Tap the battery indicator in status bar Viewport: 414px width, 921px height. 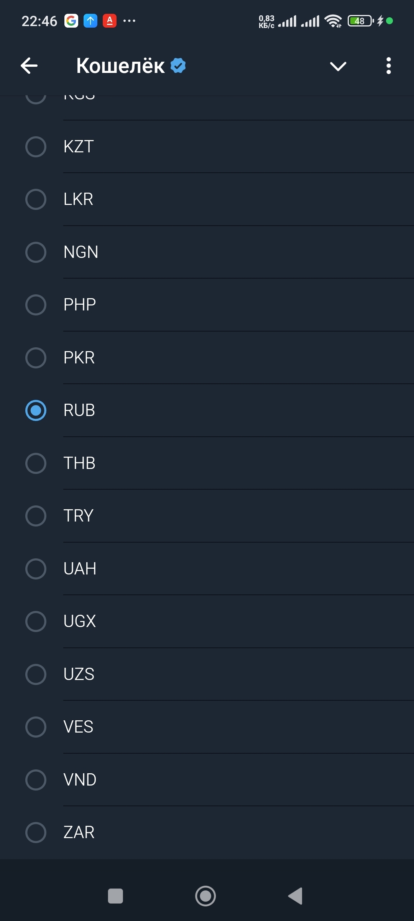point(360,21)
